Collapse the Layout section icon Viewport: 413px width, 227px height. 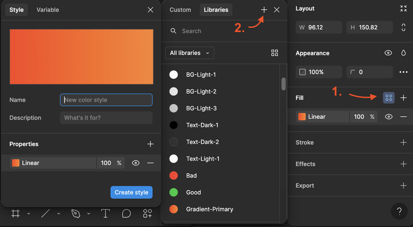click(x=404, y=8)
